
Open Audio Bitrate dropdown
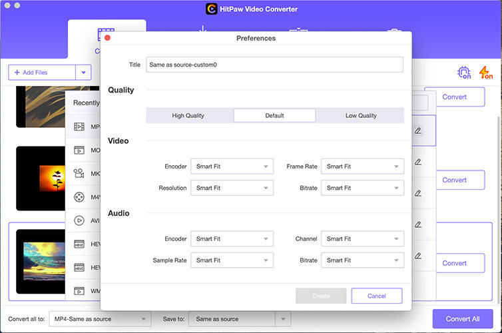(x=362, y=260)
